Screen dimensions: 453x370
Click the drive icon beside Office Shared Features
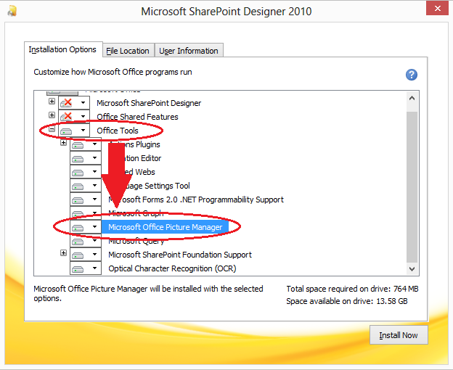point(68,117)
